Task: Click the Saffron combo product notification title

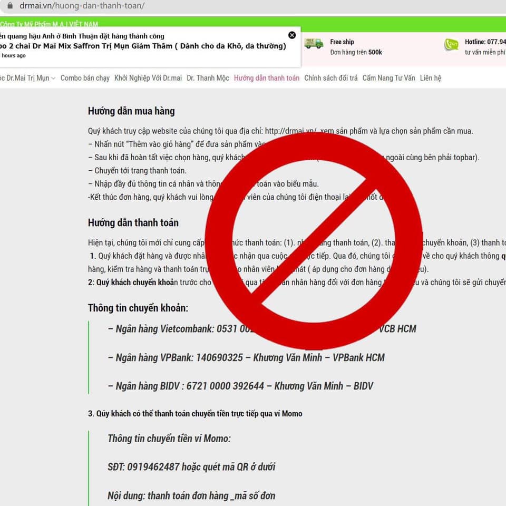Action: pyautogui.click(x=143, y=46)
